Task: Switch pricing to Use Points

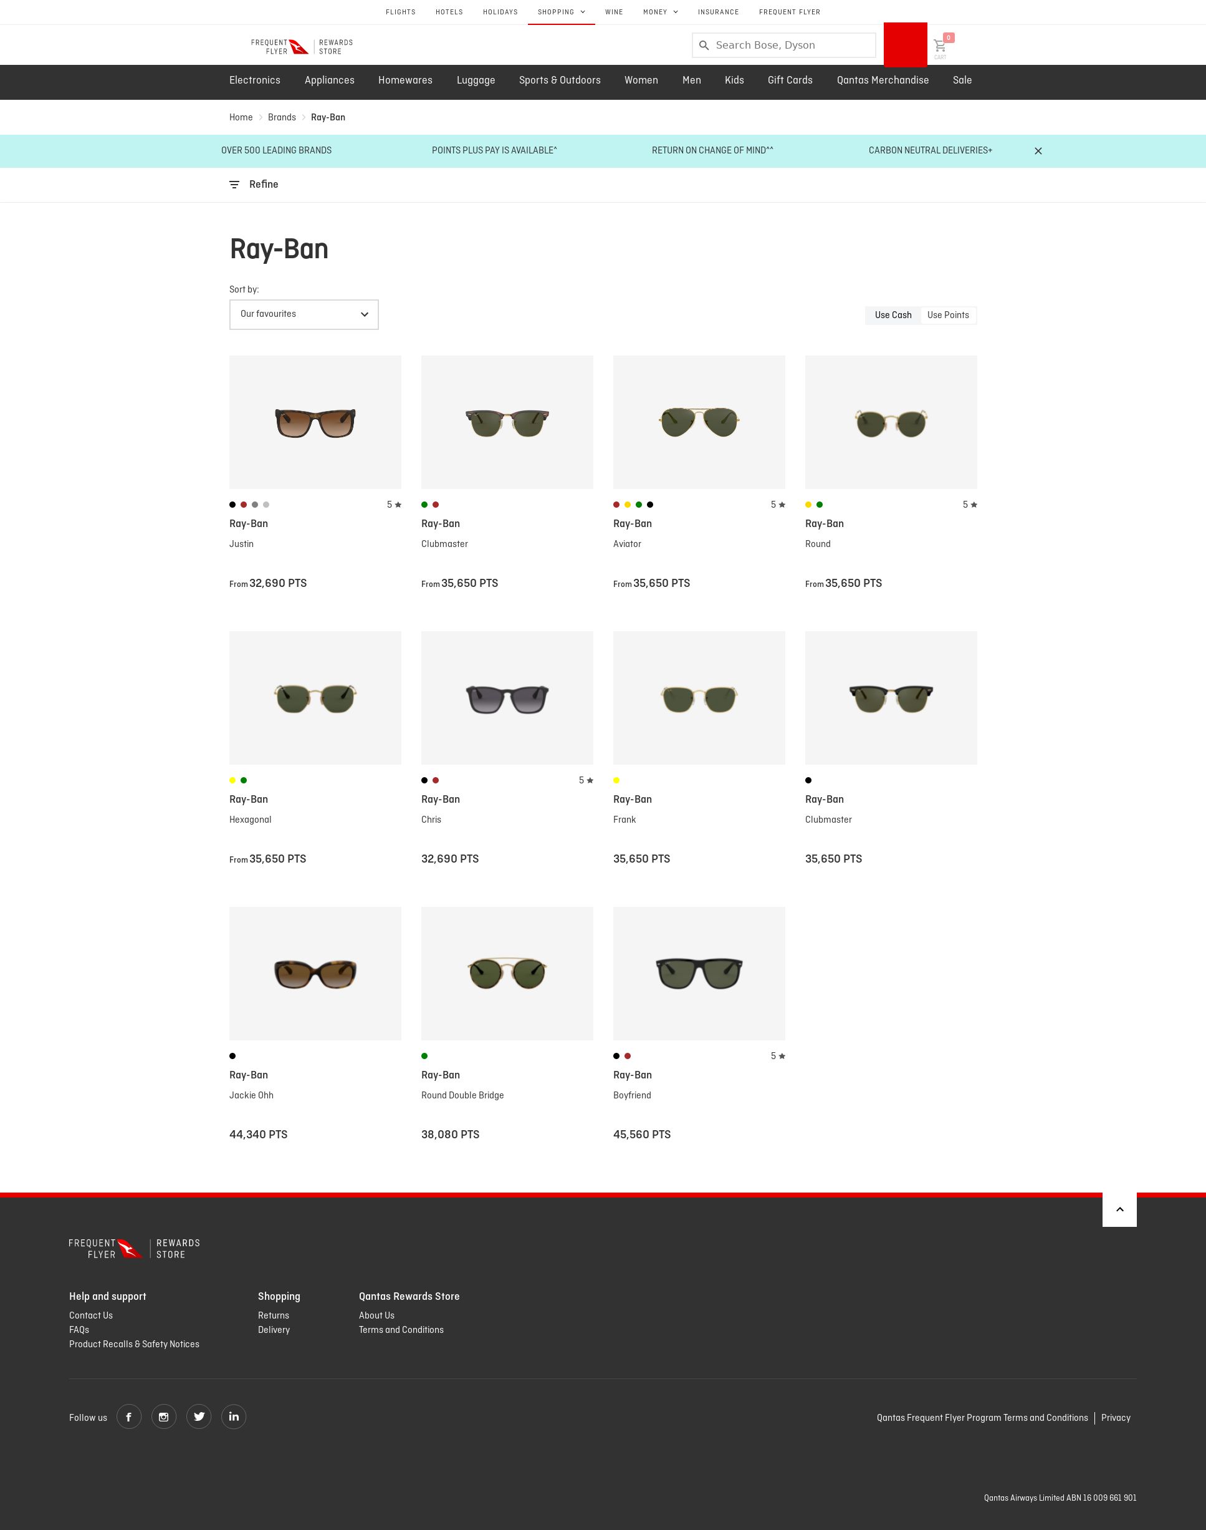Action: (x=948, y=315)
